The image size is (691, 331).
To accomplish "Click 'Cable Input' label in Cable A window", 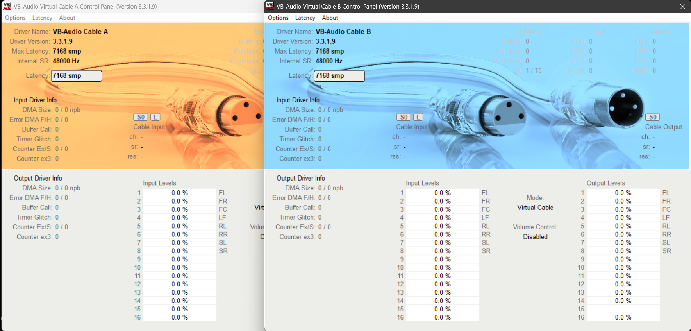I will tap(149, 127).
